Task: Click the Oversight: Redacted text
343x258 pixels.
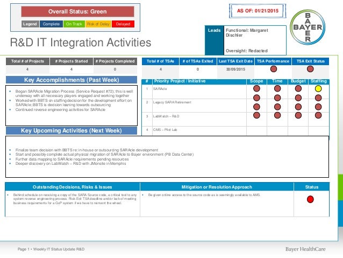Action: click(247, 51)
